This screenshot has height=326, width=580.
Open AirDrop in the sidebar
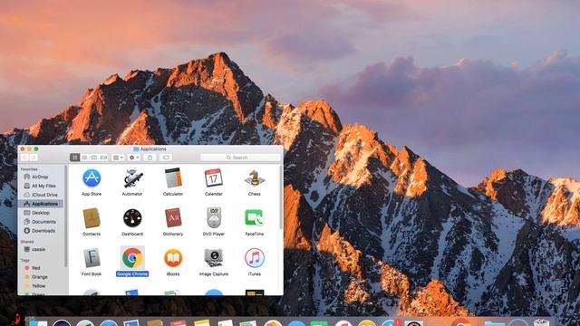pos(40,177)
